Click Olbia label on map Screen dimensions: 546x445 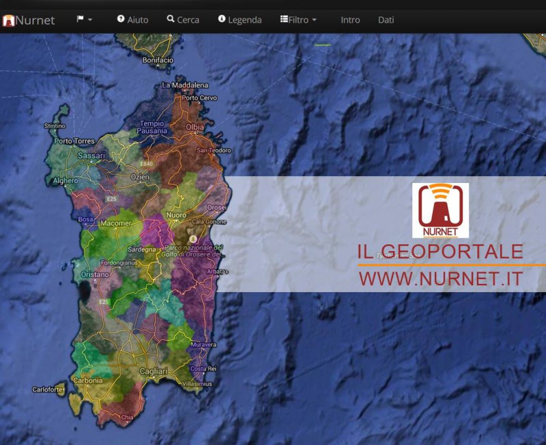(195, 127)
